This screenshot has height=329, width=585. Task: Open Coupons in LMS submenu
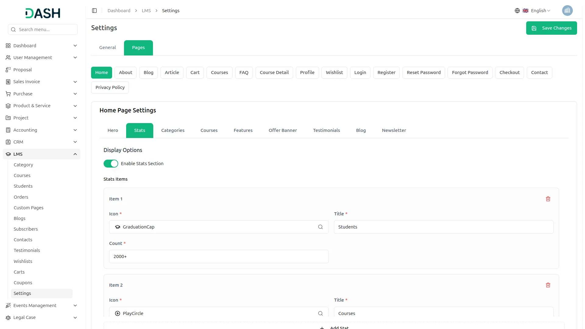[23, 283]
